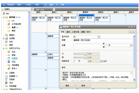The height and width of the screenshot is (93, 139).
Task: Open 公共地址簿 address book icon
Action: (x=9, y=24)
